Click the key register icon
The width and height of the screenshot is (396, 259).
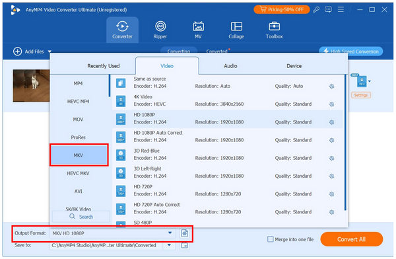pyautogui.click(x=316, y=10)
